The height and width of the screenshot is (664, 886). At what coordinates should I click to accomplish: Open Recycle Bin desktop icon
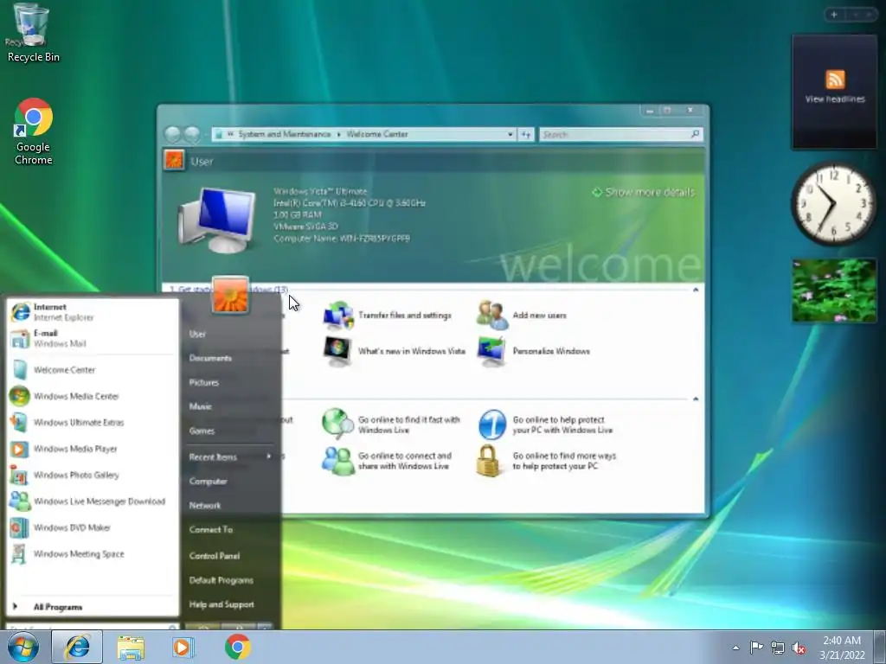pyautogui.click(x=32, y=32)
